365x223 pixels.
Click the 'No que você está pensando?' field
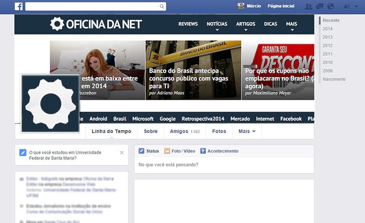[224, 165]
